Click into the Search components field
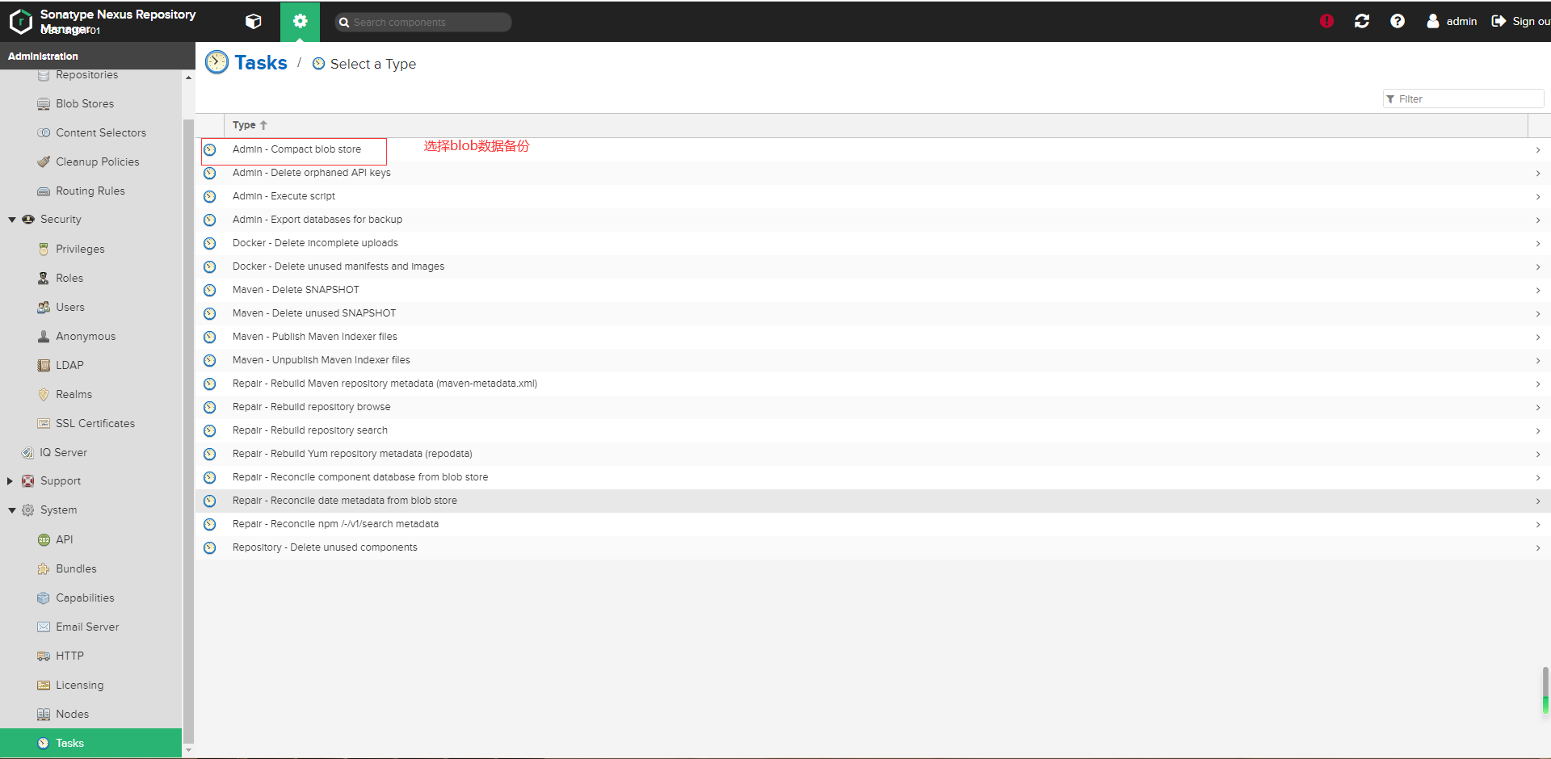Viewport: 1551px width, 759px height. (x=423, y=22)
